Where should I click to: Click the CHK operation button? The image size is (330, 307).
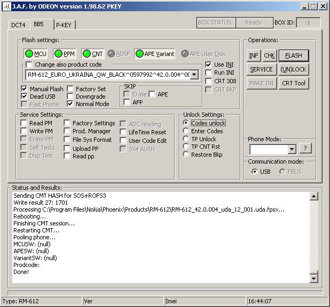click(x=269, y=55)
